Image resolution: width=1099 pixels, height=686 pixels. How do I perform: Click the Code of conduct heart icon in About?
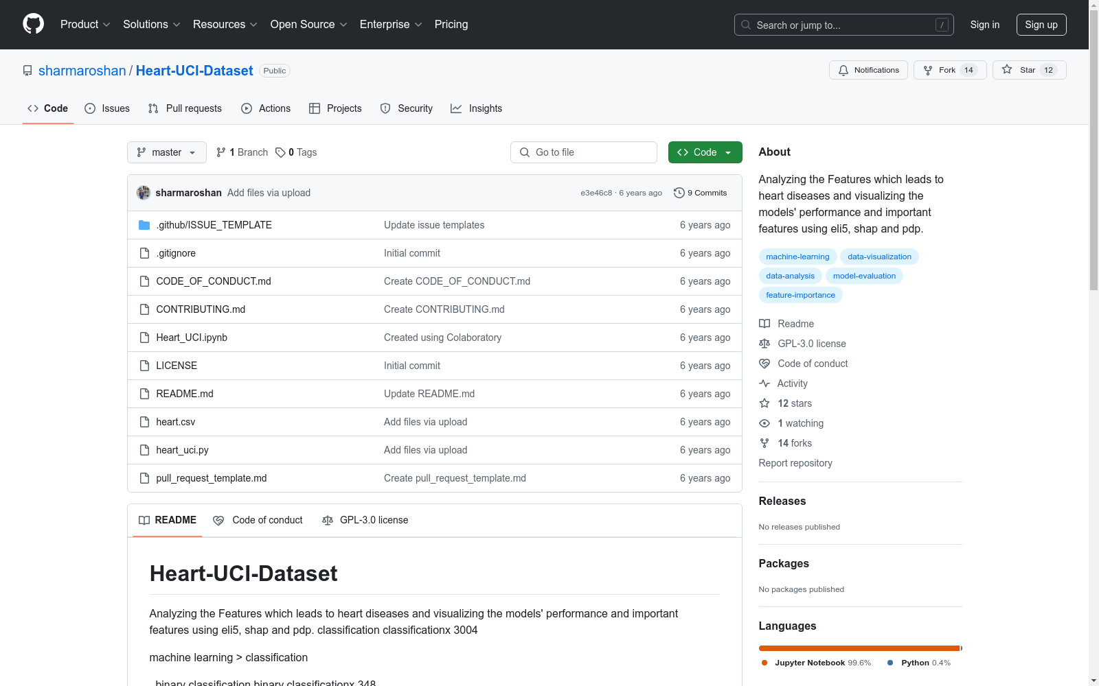[764, 364]
